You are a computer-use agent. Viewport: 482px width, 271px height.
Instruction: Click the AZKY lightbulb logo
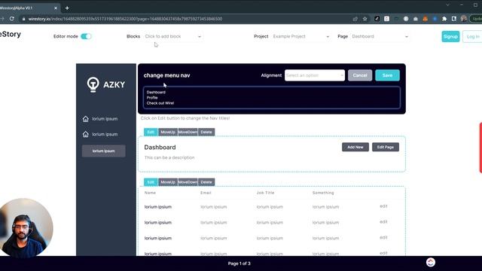[x=93, y=84]
